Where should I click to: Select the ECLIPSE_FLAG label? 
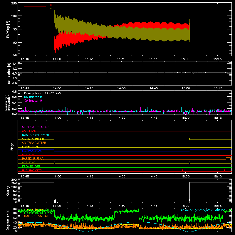pos(32,151)
